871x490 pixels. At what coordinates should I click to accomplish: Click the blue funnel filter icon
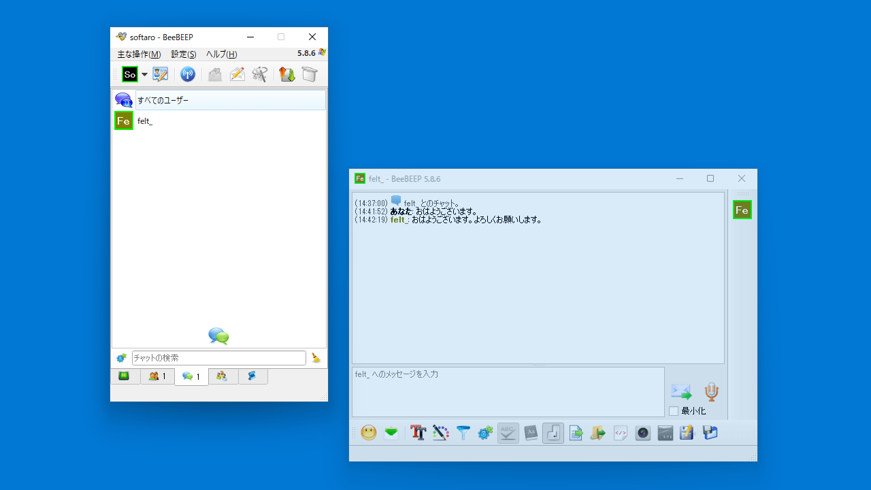click(463, 433)
